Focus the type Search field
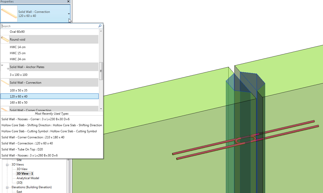 point(49,26)
